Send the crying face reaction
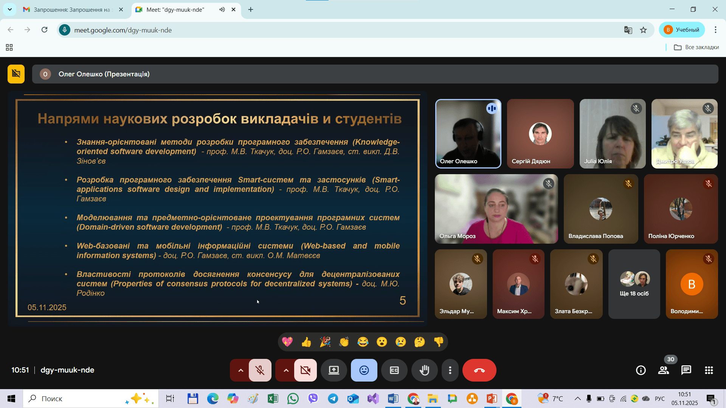726x408 pixels. [401, 342]
